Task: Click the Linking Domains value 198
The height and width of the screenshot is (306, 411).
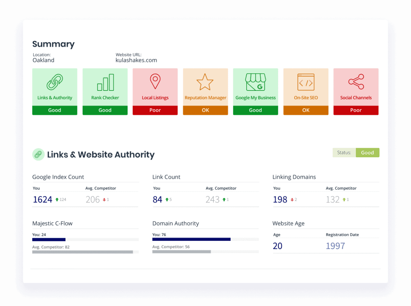Action: click(280, 199)
